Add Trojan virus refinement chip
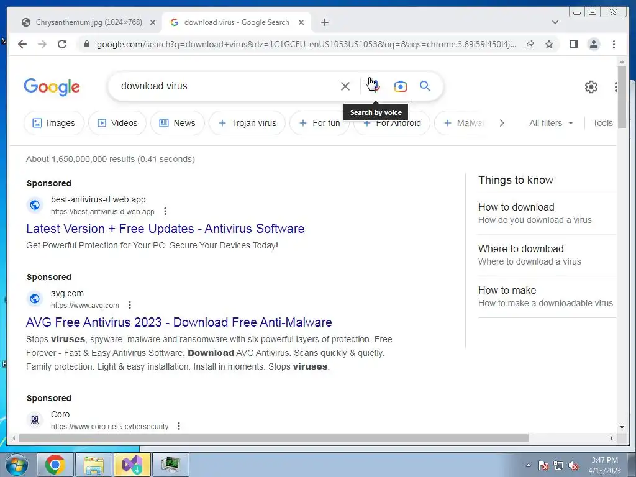The height and width of the screenshot is (477, 636). click(247, 123)
